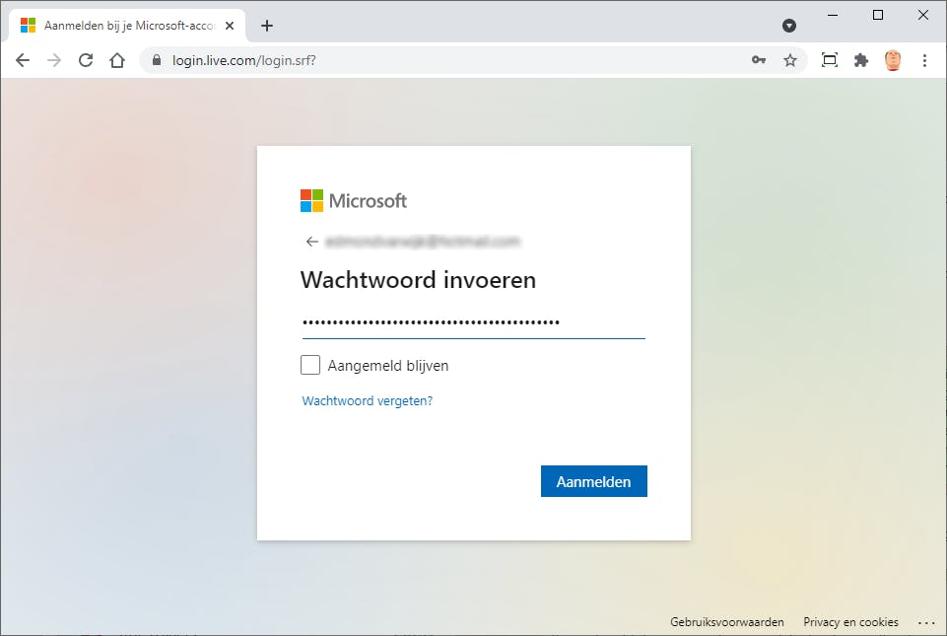Screen dimensions: 947x636
Task: Click the password input field
Action: (x=473, y=323)
